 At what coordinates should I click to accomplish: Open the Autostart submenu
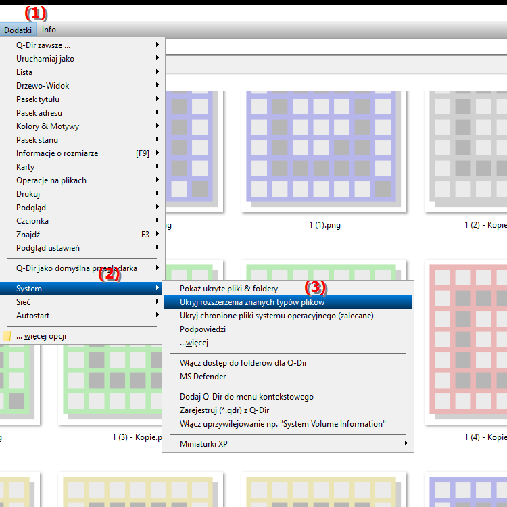coord(82,316)
